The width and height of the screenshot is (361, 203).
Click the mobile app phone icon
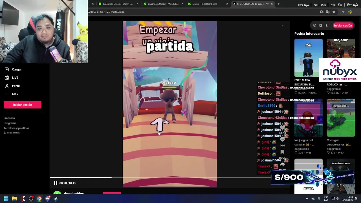point(320,25)
